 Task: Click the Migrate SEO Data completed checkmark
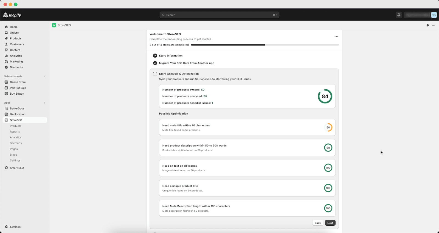pos(155,63)
